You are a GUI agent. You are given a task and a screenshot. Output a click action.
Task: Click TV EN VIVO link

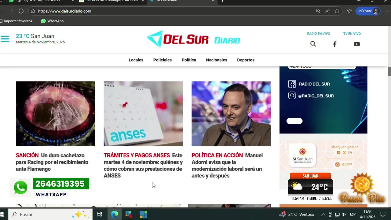(352, 34)
